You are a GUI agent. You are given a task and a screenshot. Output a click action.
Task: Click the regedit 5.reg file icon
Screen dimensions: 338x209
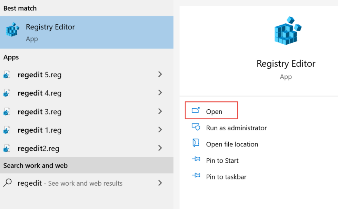pyautogui.click(x=7, y=75)
